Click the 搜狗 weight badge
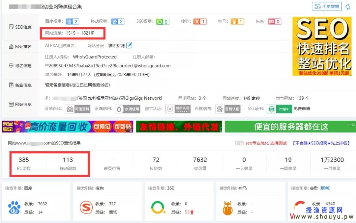Viewport: 356px width, 223px height. tap(200, 22)
